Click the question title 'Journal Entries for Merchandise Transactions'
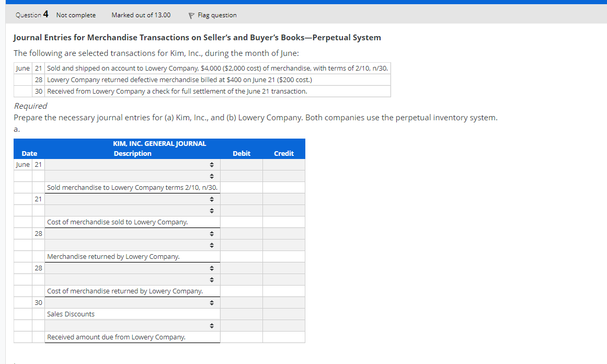Image resolution: width=607 pixels, height=364 pixels. [x=197, y=38]
